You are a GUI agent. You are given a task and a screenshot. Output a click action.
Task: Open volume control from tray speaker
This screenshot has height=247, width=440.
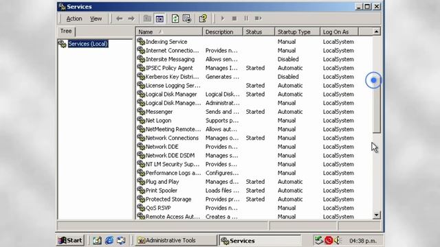tap(338, 240)
